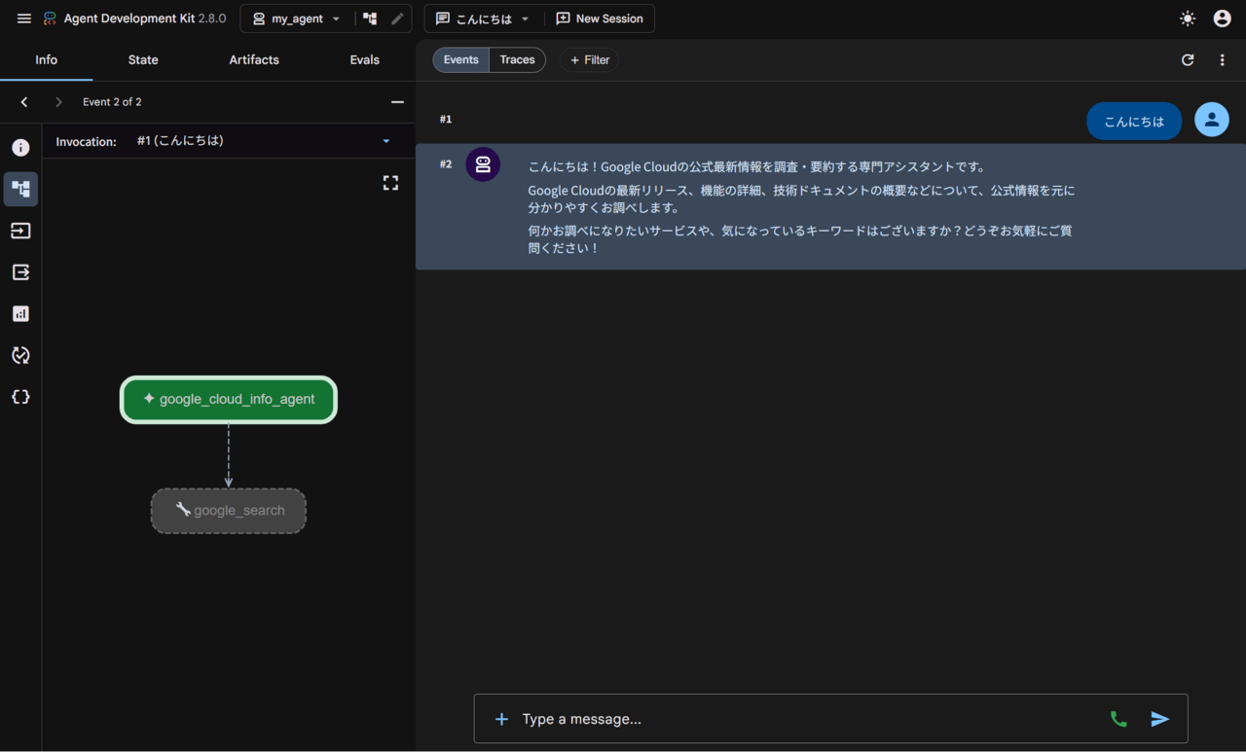Edit agent with the pencil icon

pyautogui.click(x=397, y=18)
